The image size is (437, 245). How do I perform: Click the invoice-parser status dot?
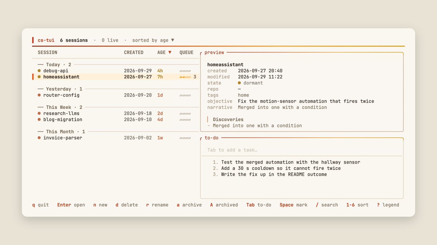[x=39, y=138]
